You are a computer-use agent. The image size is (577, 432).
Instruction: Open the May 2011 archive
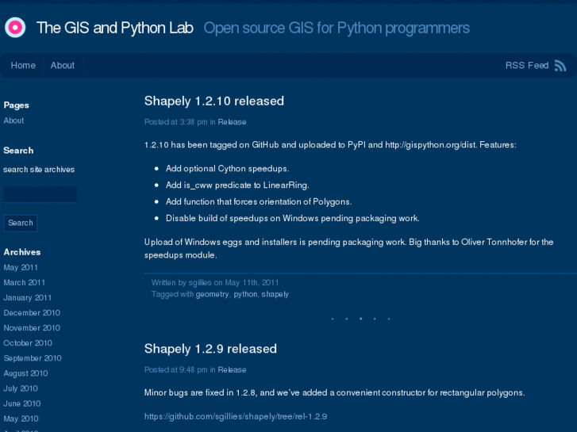click(21, 268)
